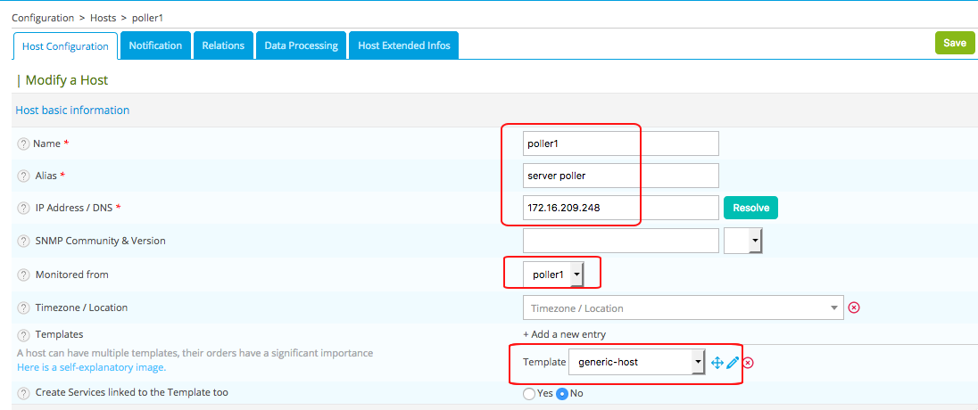Click the help icon beside IP Address / DNS

[x=24, y=208]
